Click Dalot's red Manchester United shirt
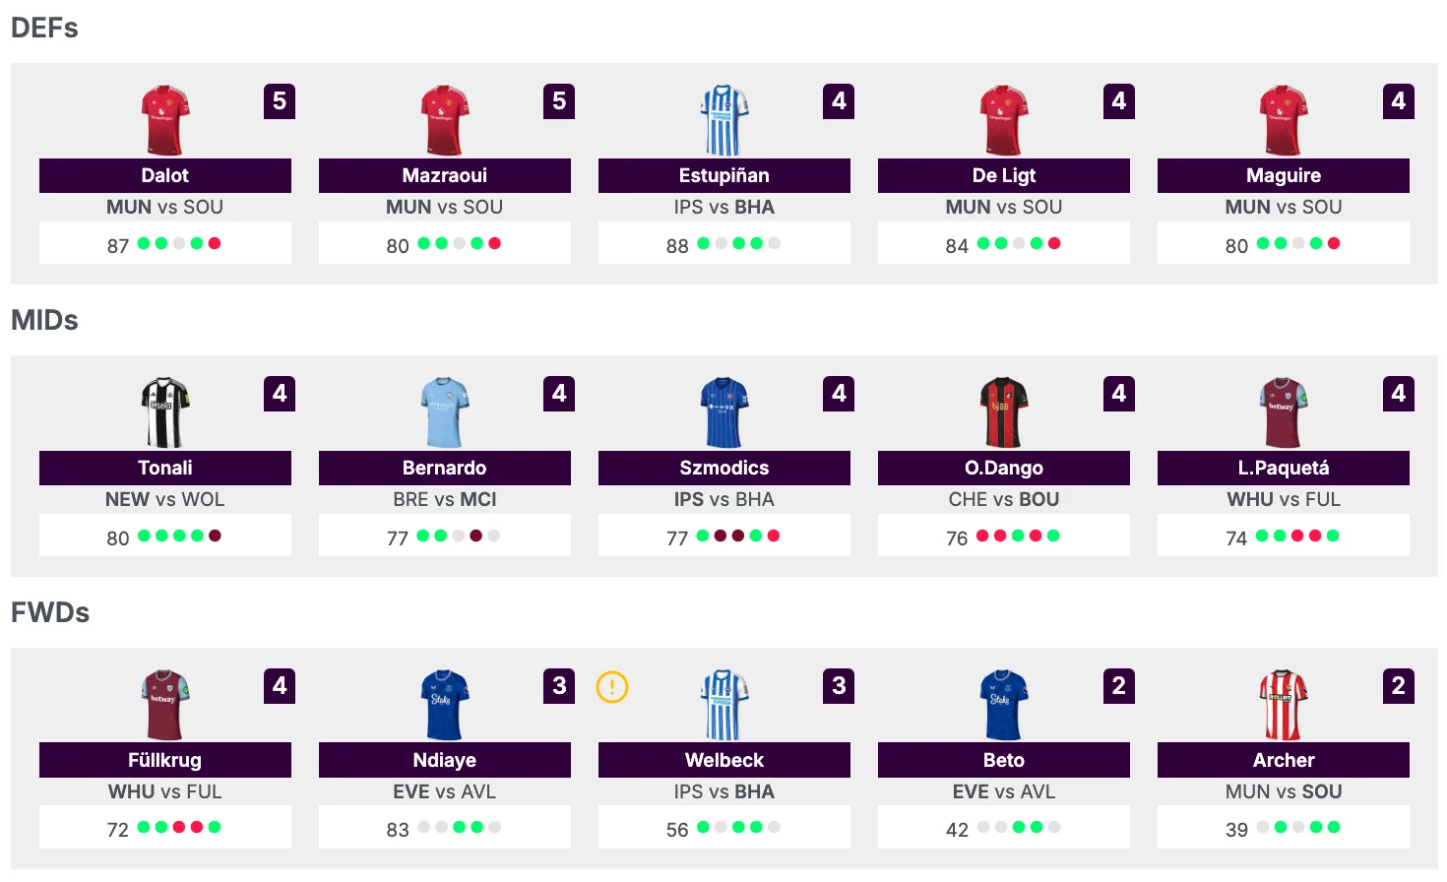Image resolution: width=1447 pixels, height=882 pixels. [x=164, y=120]
